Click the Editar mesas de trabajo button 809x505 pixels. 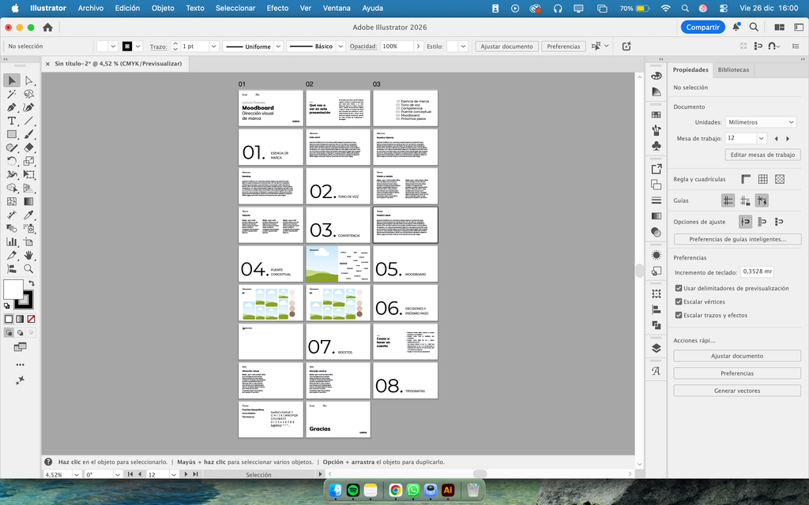click(736, 155)
